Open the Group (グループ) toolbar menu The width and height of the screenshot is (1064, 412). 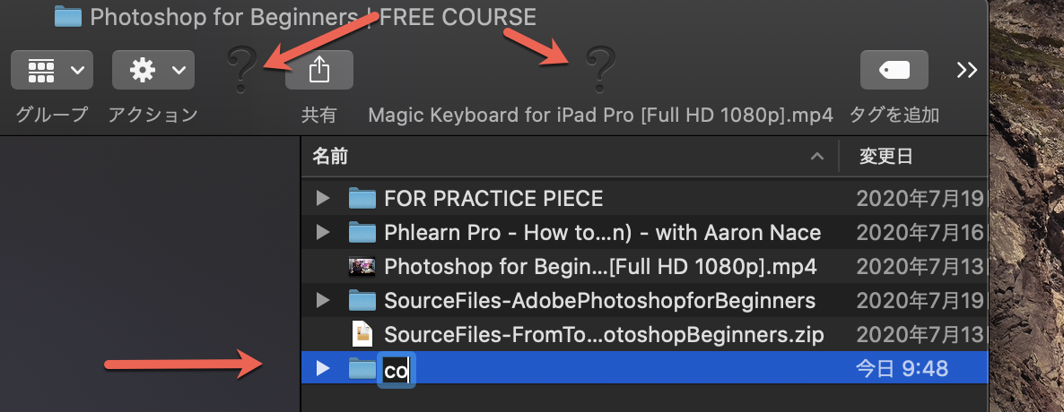click(x=51, y=70)
